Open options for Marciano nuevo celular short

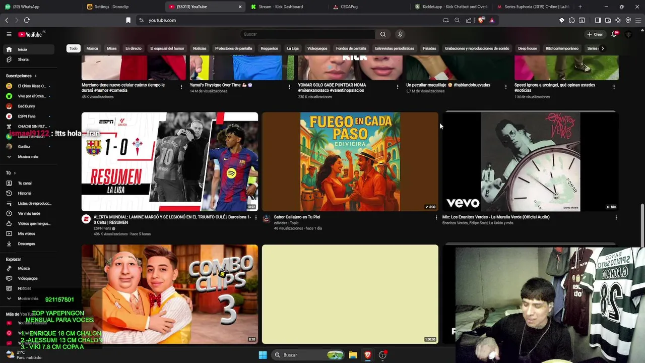click(x=181, y=87)
